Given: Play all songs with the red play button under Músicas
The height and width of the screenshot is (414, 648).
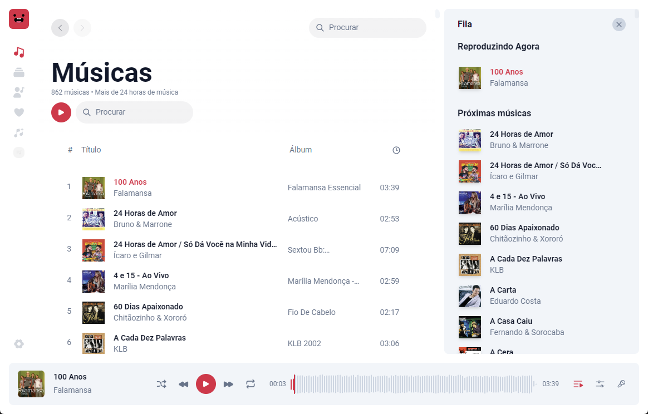Looking at the screenshot, I should pos(61,112).
